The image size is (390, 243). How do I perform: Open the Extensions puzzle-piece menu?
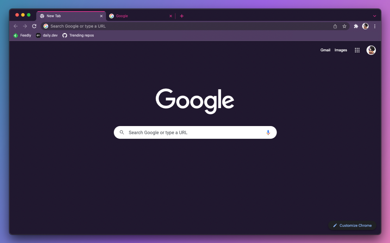356,26
